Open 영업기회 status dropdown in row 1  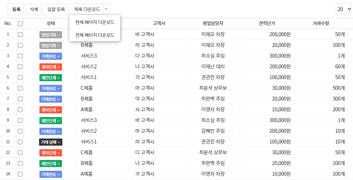click(51, 35)
